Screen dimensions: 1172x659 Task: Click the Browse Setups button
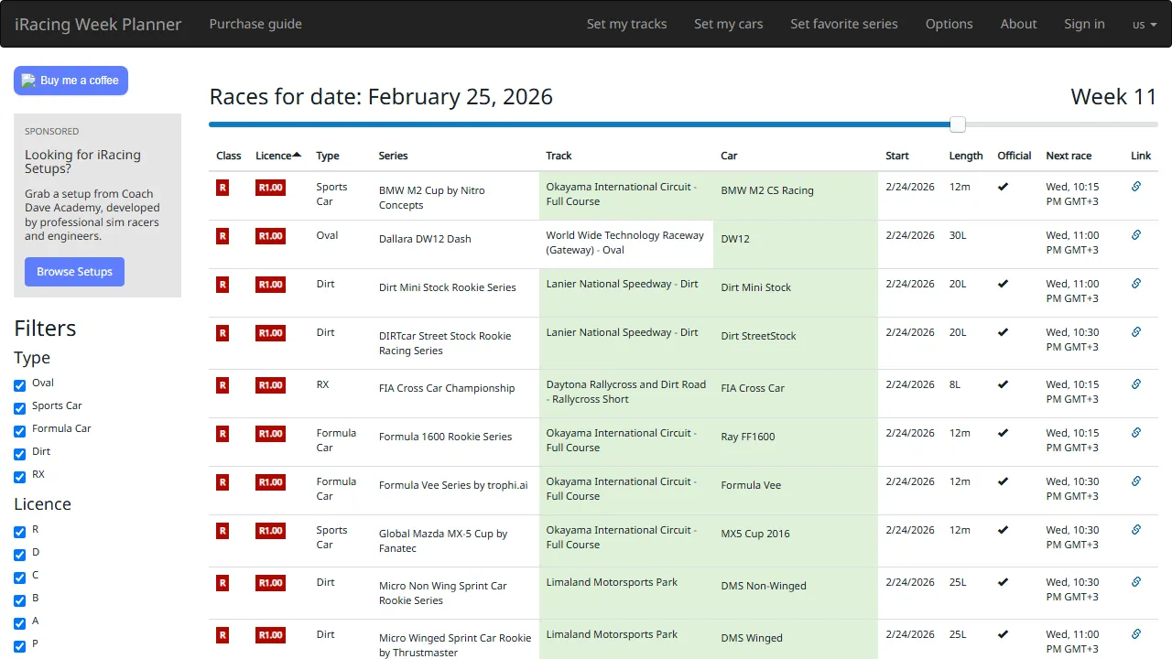(x=74, y=271)
